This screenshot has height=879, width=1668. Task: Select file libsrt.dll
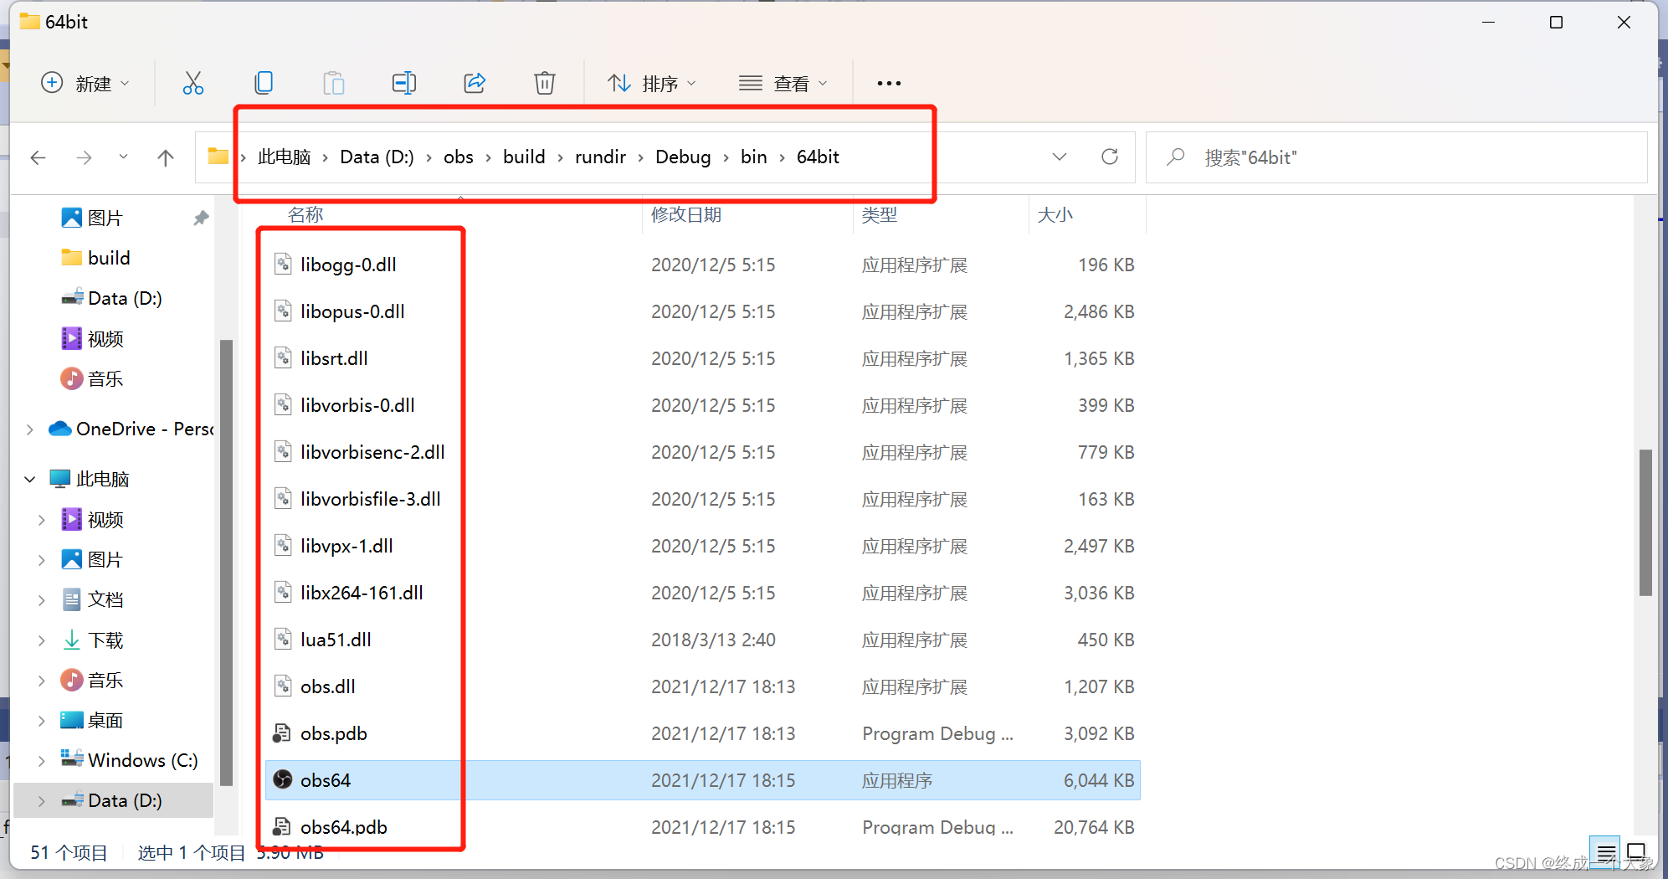pos(334,358)
